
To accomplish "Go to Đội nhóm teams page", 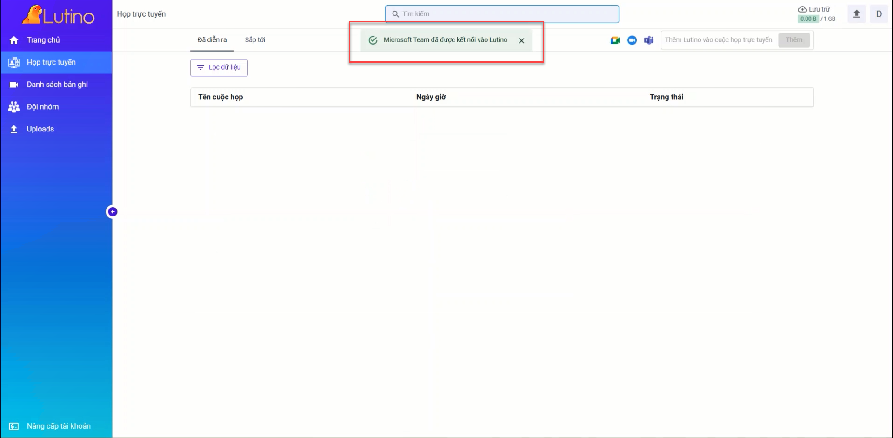I will point(56,107).
